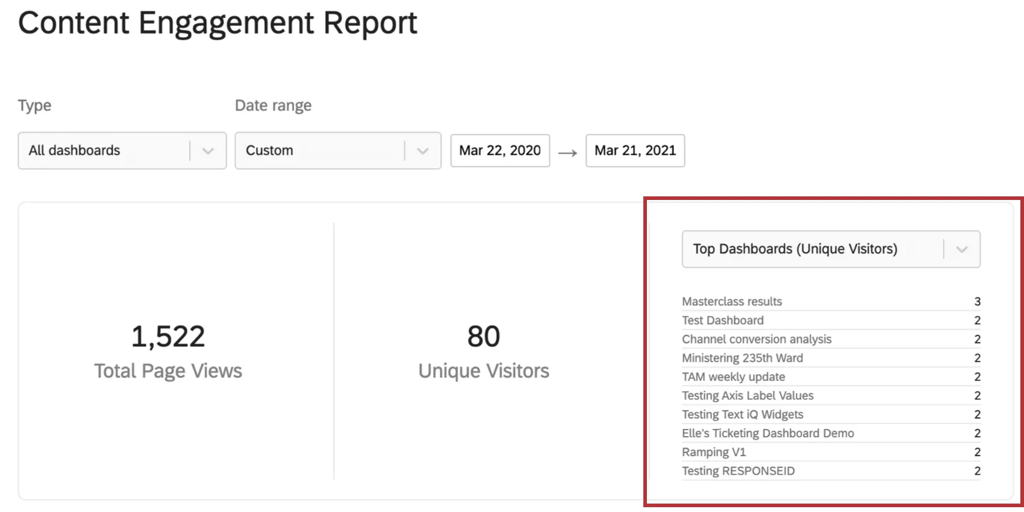This screenshot has height=512, width=1024.
Task: Click the Mar 21, 2021 end date field
Action: pos(635,151)
